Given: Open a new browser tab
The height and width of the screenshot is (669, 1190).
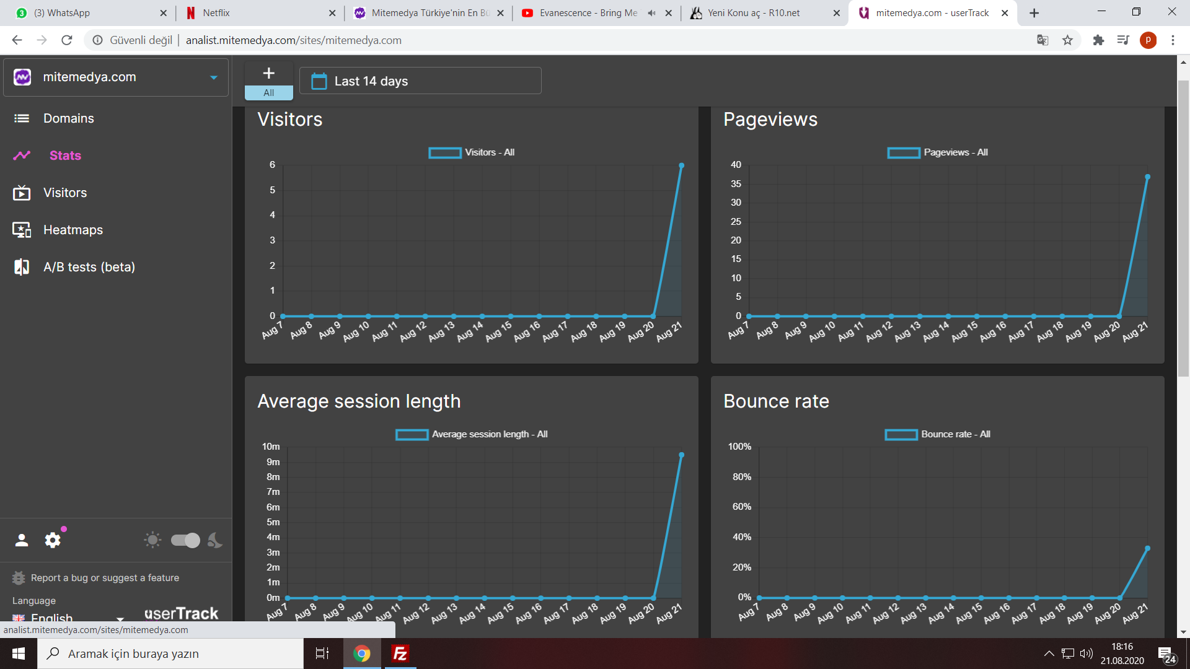Looking at the screenshot, I should point(1034,13).
